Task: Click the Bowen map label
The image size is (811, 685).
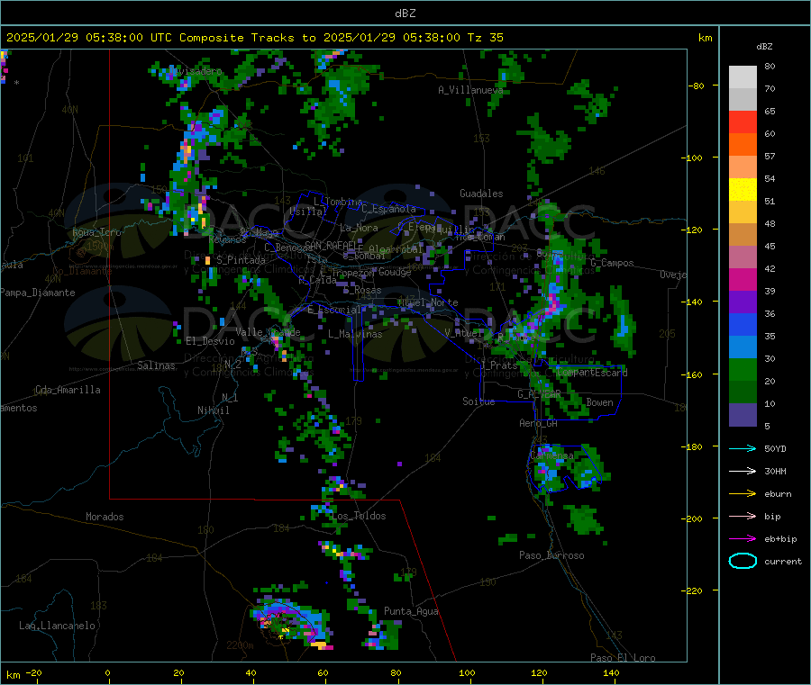Action: click(x=599, y=402)
